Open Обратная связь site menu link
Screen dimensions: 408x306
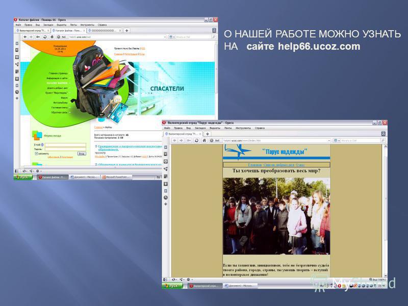[x=59, y=112]
